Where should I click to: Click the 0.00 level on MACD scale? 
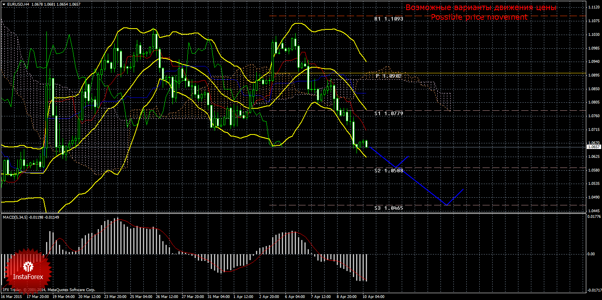591,254
